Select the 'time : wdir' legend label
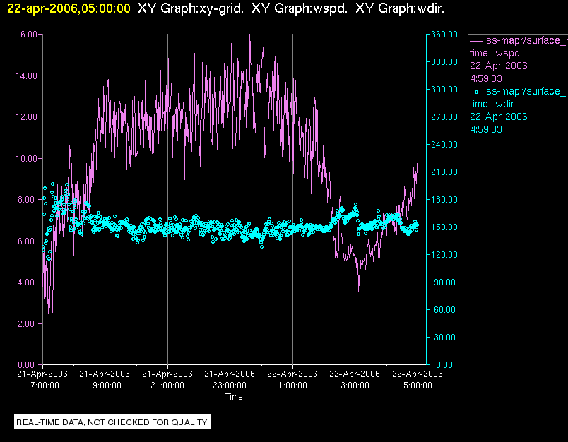568x442 pixels. click(x=492, y=104)
